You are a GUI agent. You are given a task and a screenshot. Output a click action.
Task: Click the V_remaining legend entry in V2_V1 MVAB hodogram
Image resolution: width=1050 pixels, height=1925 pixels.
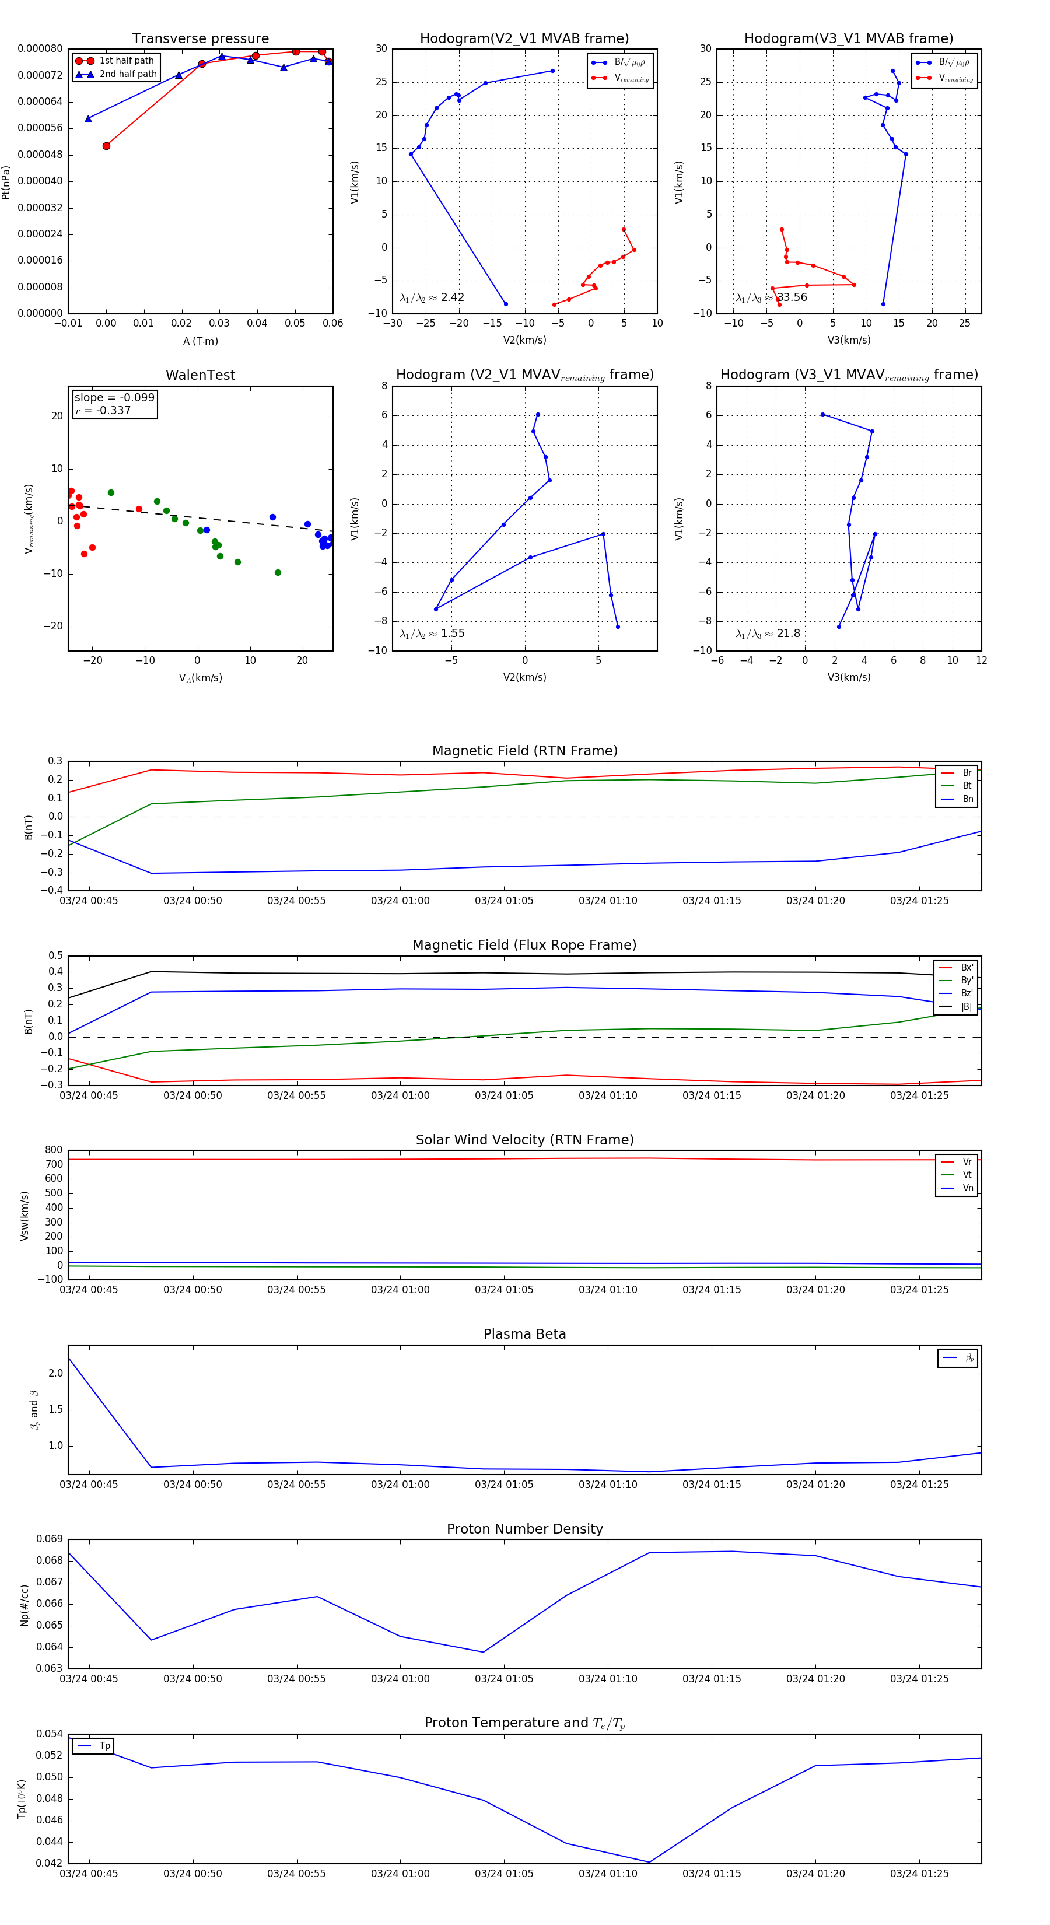(620, 78)
